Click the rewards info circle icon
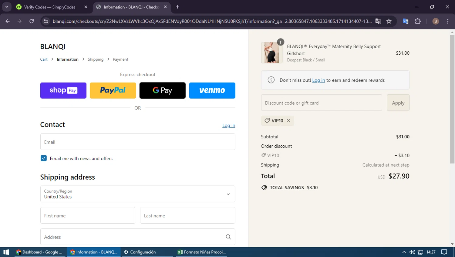Image resolution: width=455 pixels, height=257 pixels. [271, 80]
